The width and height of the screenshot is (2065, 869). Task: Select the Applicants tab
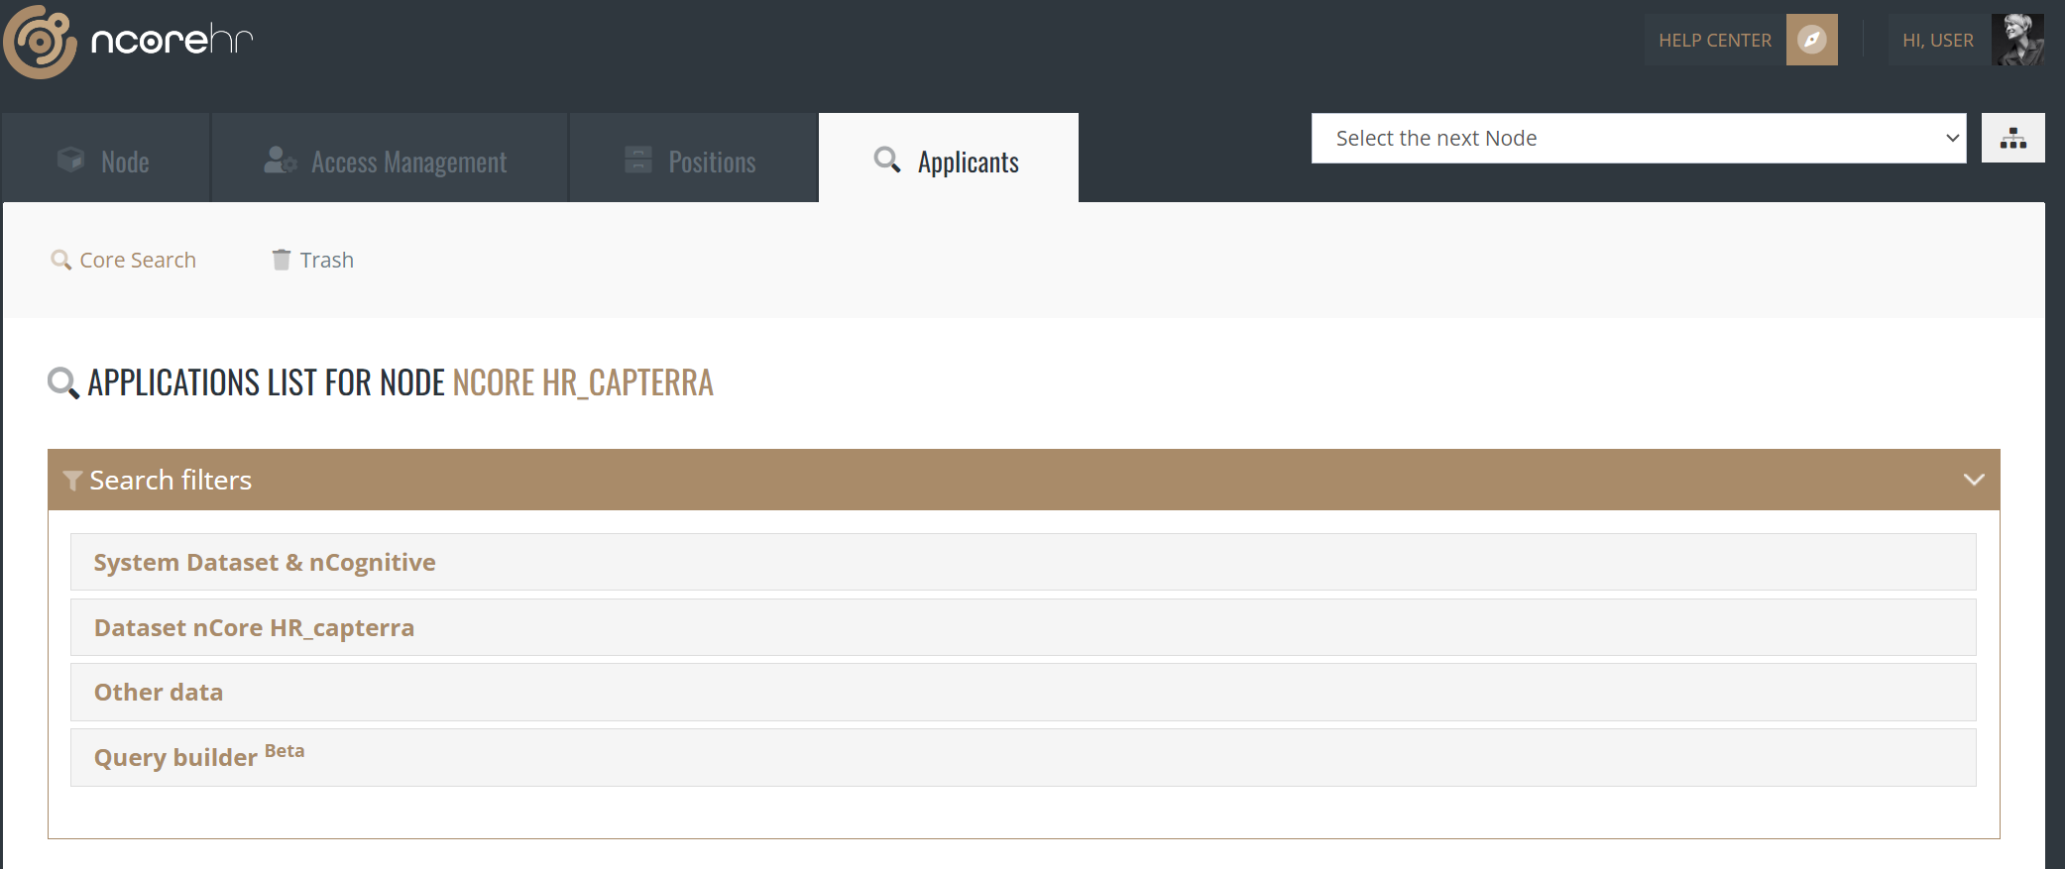pos(949,159)
